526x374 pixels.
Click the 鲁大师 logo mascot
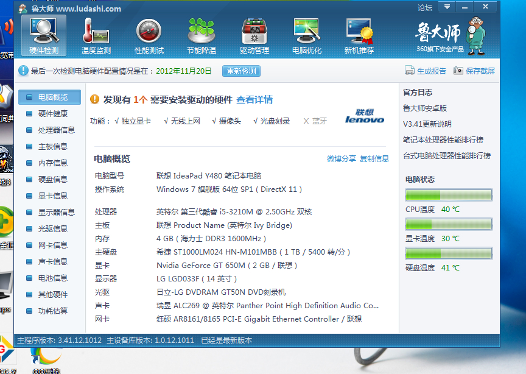pyautogui.click(x=476, y=36)
